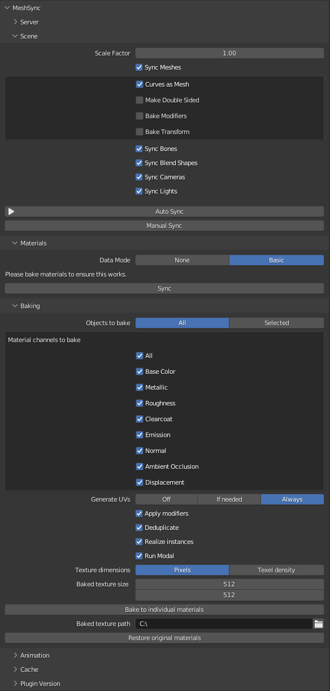
Task: Expand the Animation section
Action: point(16,655)
